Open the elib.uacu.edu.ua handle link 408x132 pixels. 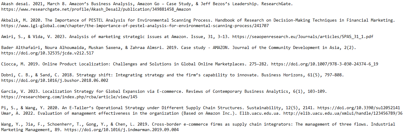[x=343, y=113]
